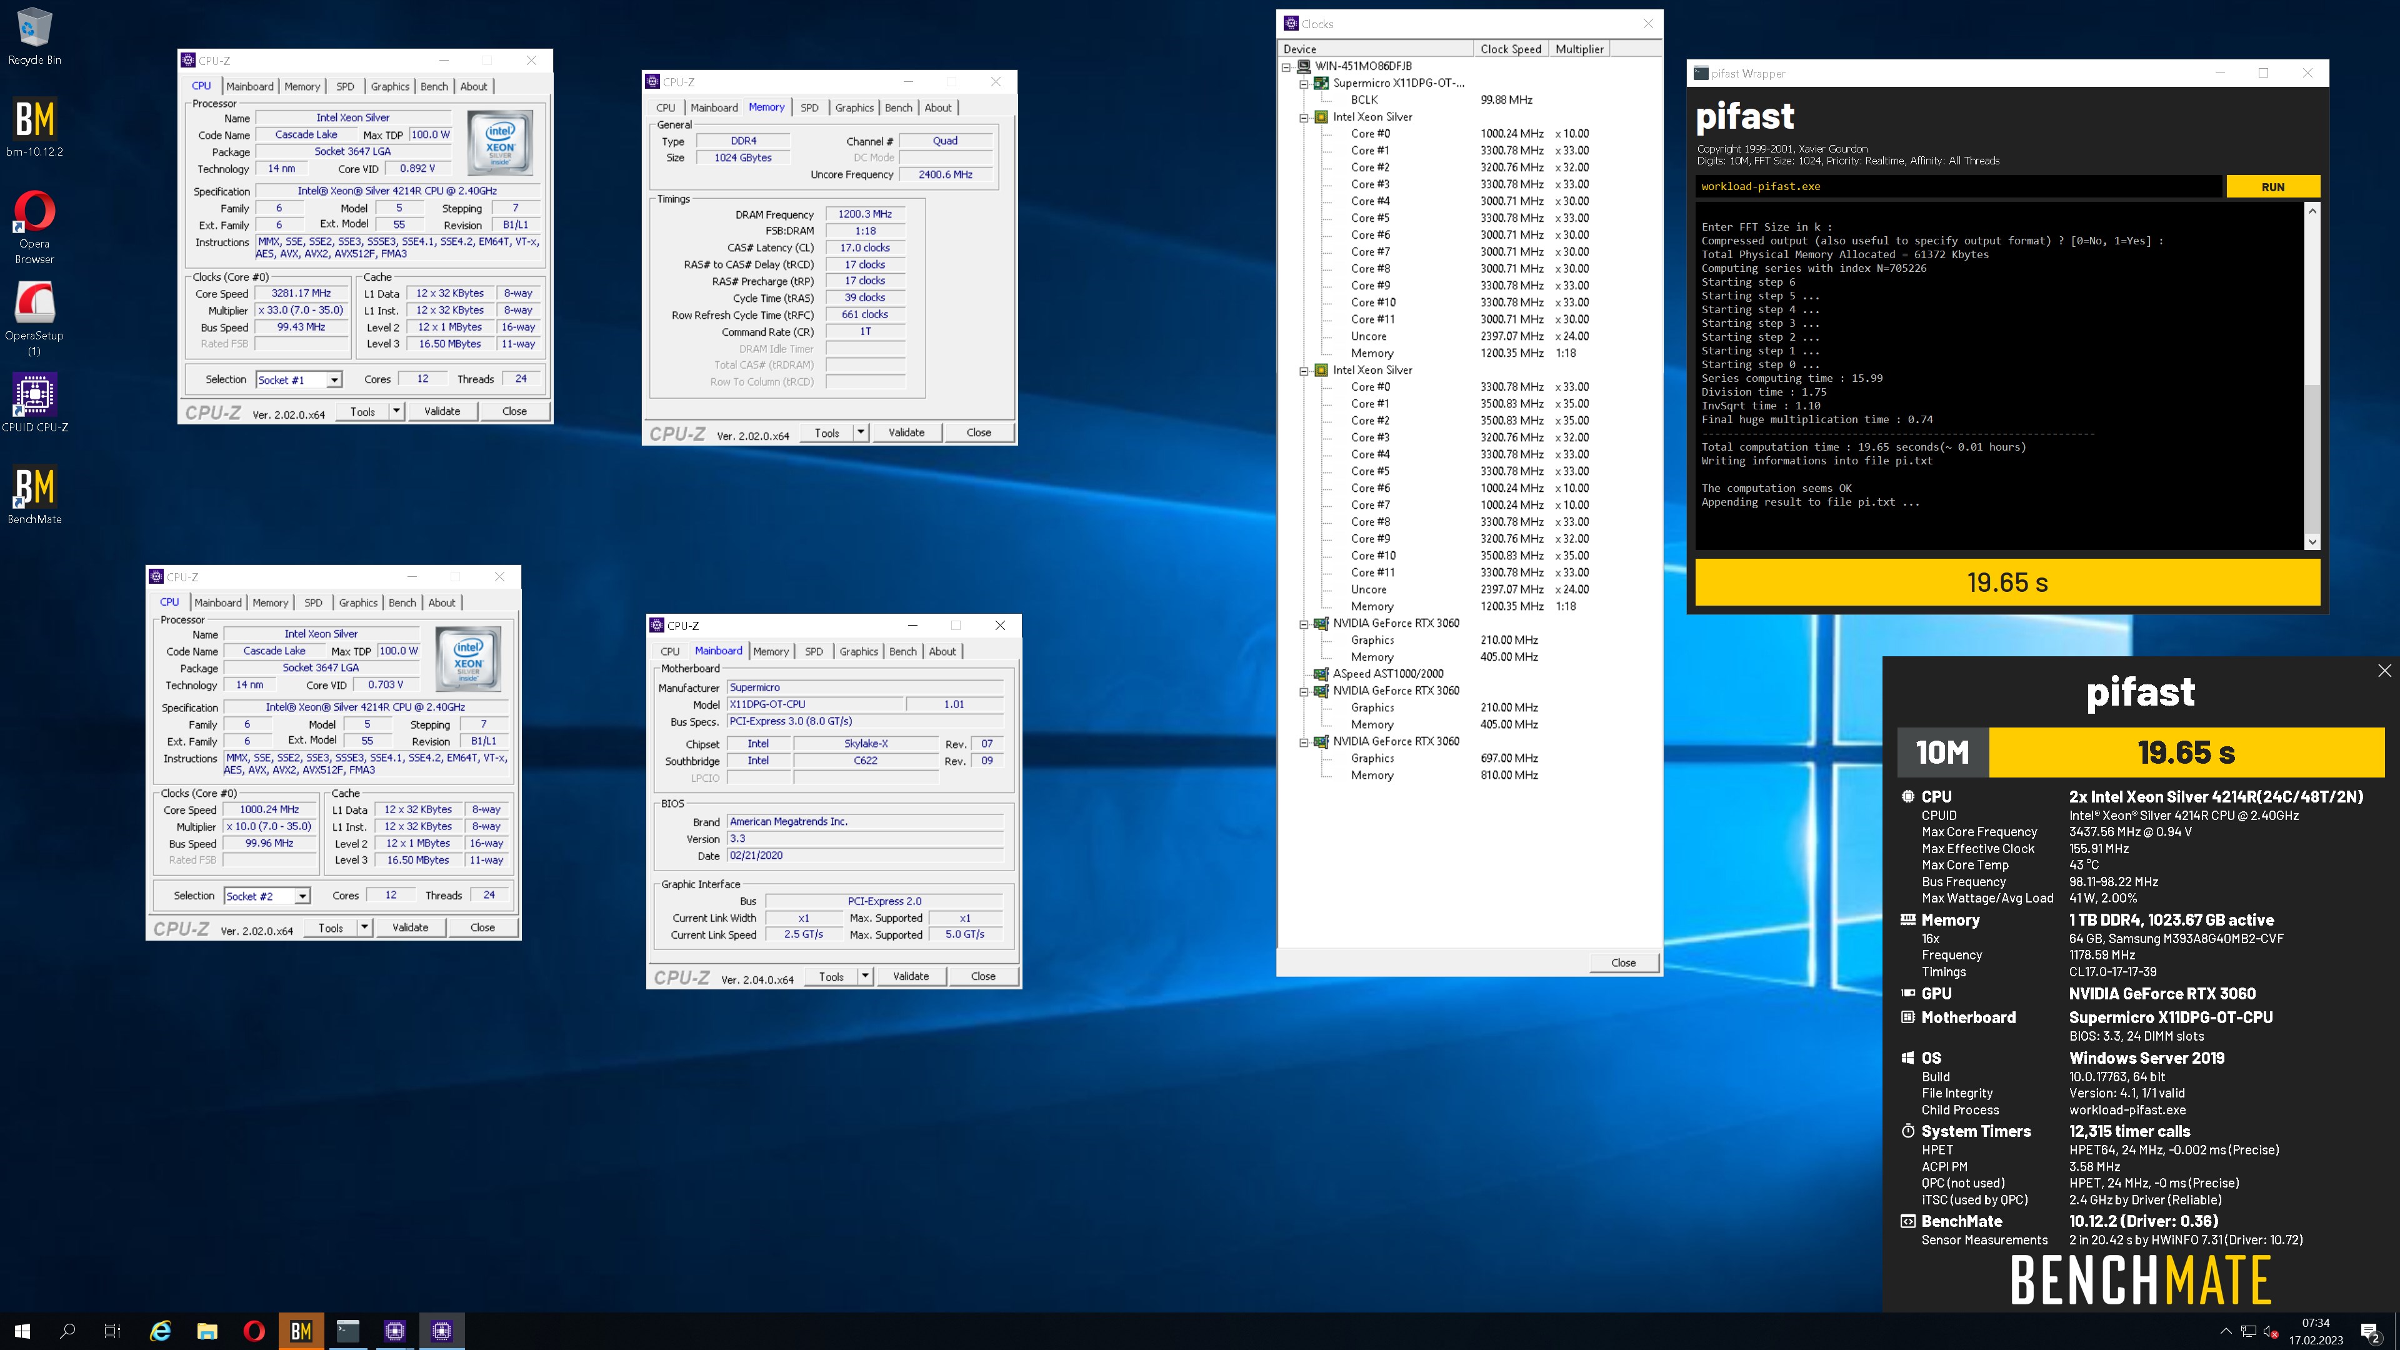Click Tools button in CPU-Z Memory window
The height and width of the screenshot is (1350, 2400).
click(x=826, y=432)
